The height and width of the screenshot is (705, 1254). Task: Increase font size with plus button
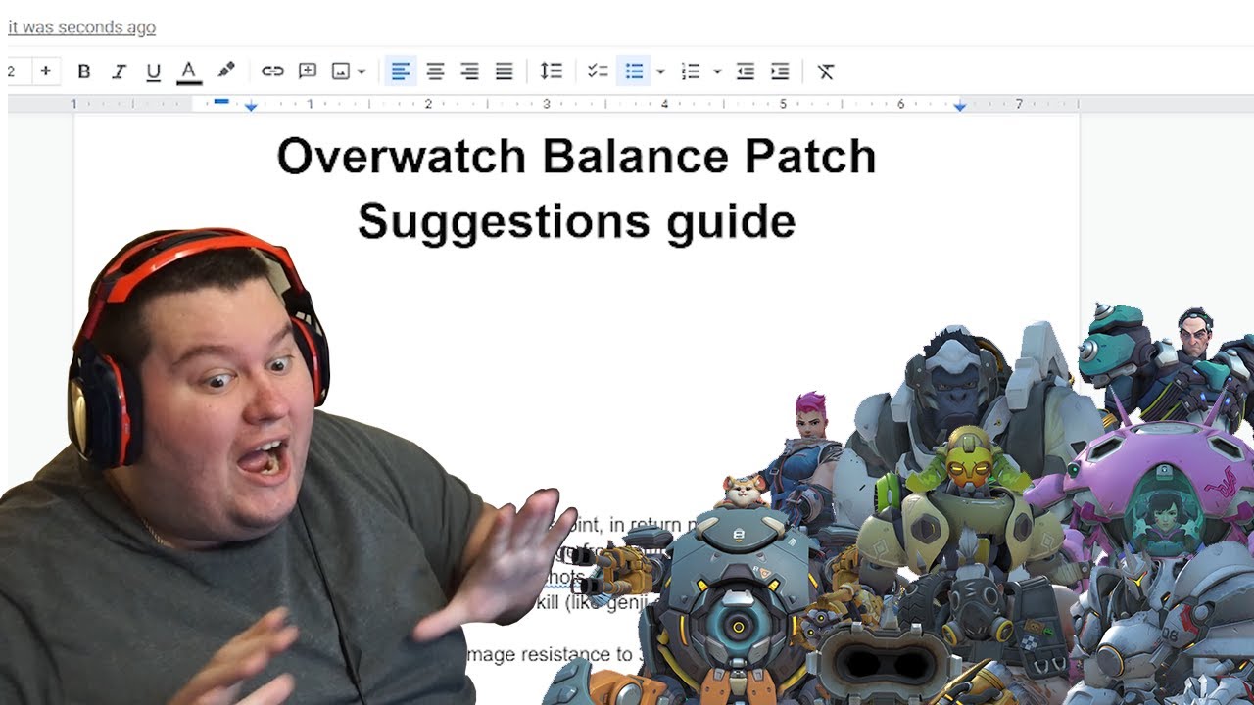(45, 70)
